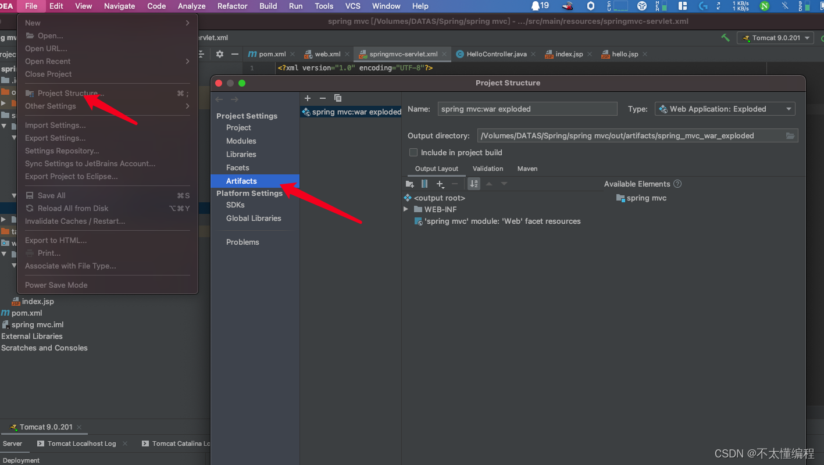Switch to the Maven tab

527,169
